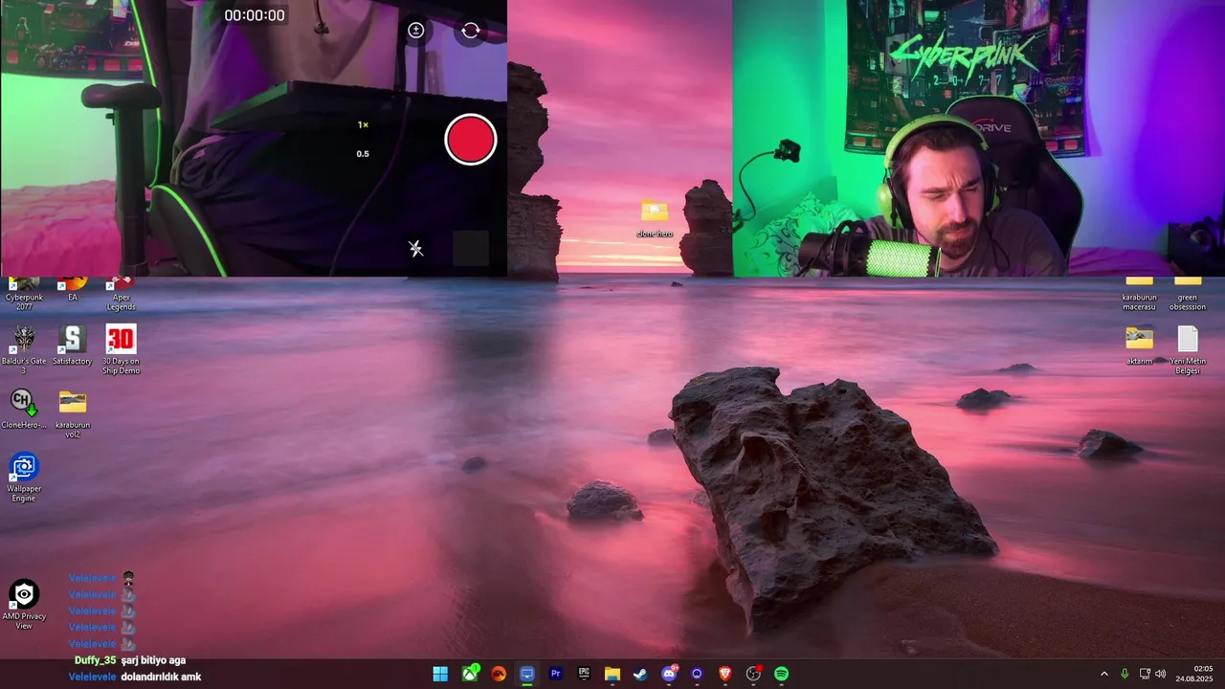This screenshot has height=689, width=1225.
Task: Launch Wallpaper Engine from desktop
Action: [24, 478]
